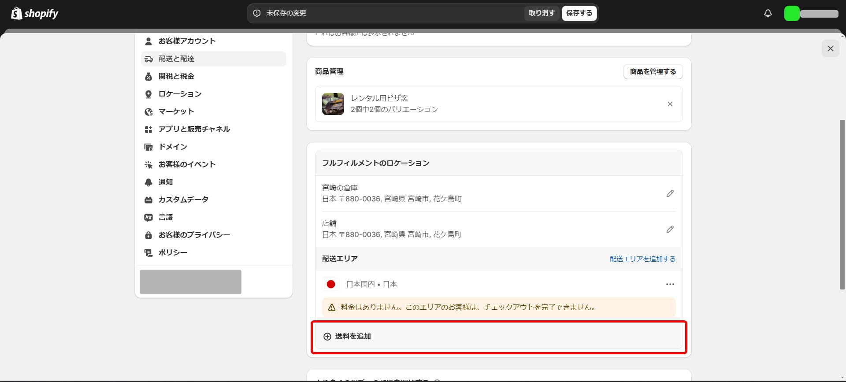Click the ロケーション pin icon

tap(148, 94)
